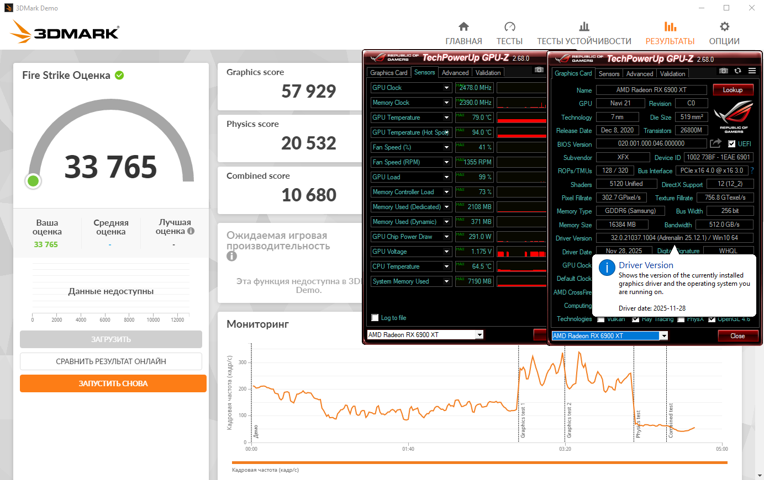Toggle the Log to file checkbox

click(x=375, y=318)
